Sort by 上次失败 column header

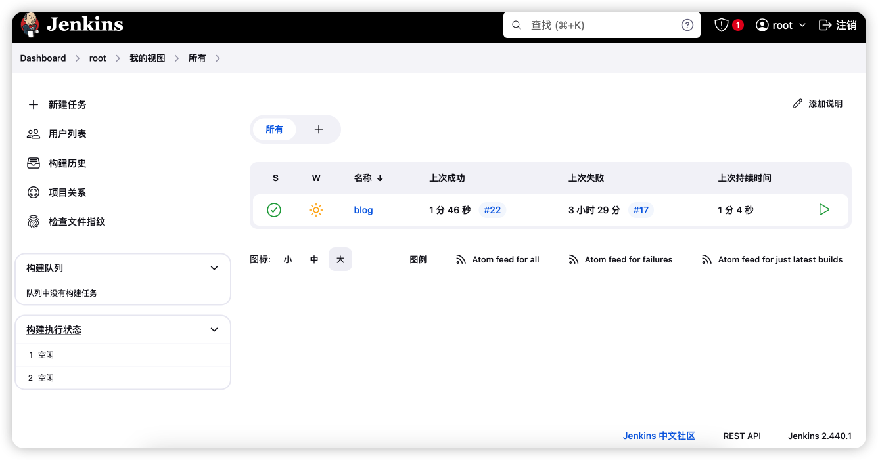click(586, 178)
